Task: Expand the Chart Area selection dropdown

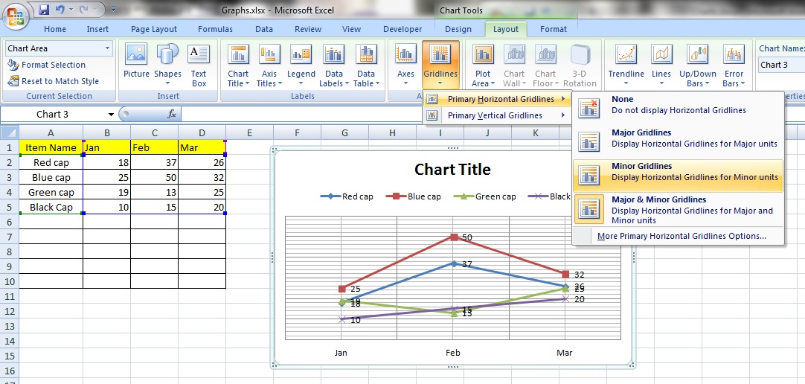Action: point(108,48)
